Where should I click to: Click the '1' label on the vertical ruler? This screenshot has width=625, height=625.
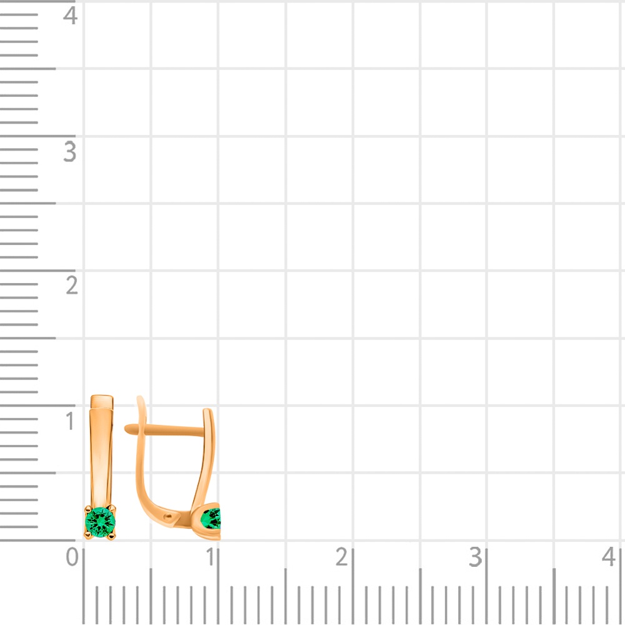click(x=70, y=421)
